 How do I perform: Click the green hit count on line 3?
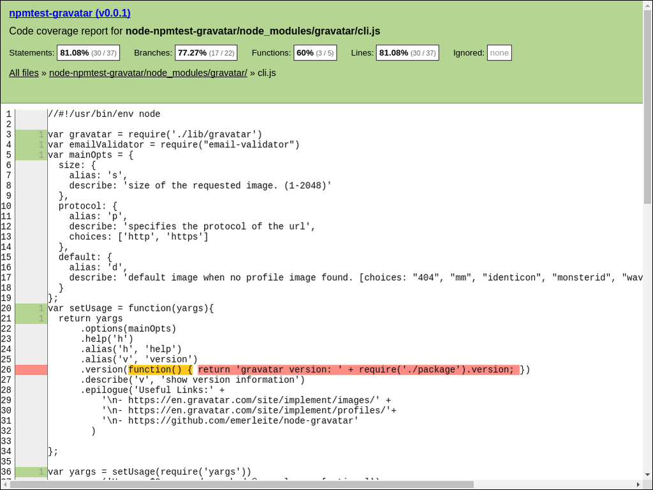click(x=31, y=135)
